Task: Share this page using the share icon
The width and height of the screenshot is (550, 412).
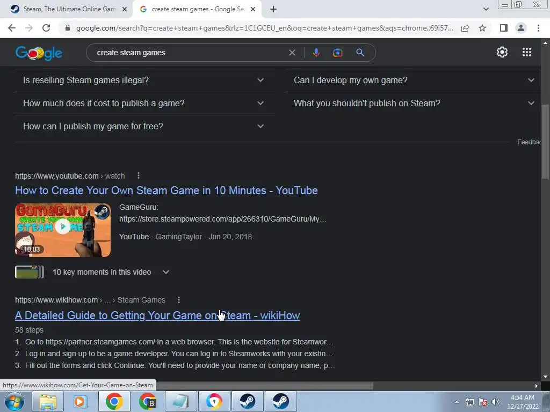Action: 465,28
